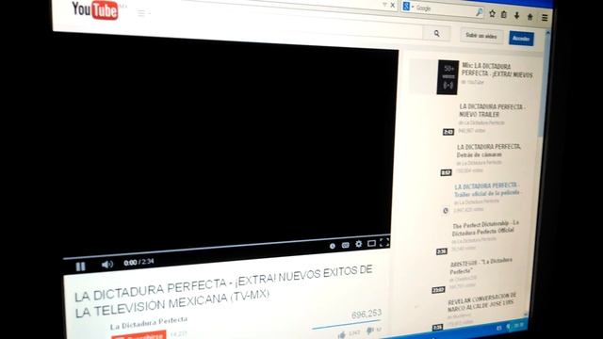603x339 pixels.
Task: Open the browser hamburger menu
Action: (545, 17)
